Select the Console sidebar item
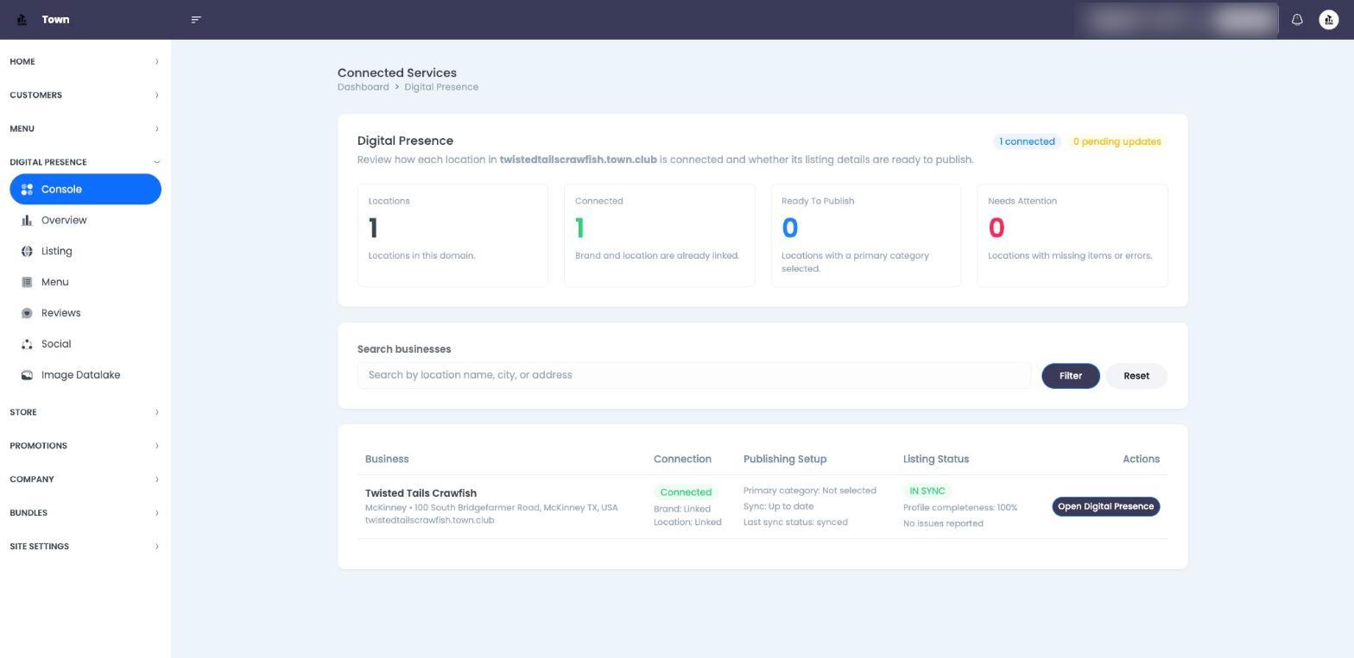The width and height of the screenshot is (1354, 658). pos(85,189)
